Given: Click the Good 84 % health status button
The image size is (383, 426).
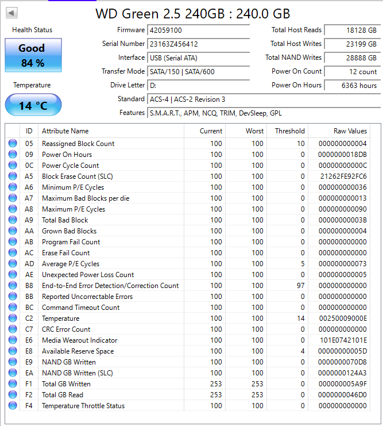Looking at the screenshot, I should [x=33, y=55].
